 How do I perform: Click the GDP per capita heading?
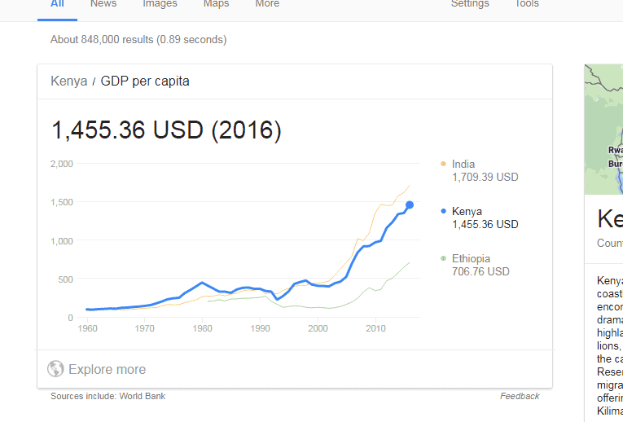(x=145, y=81)
